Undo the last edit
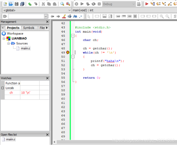Screen dimensions: 177x145 [x=30, y=4]
